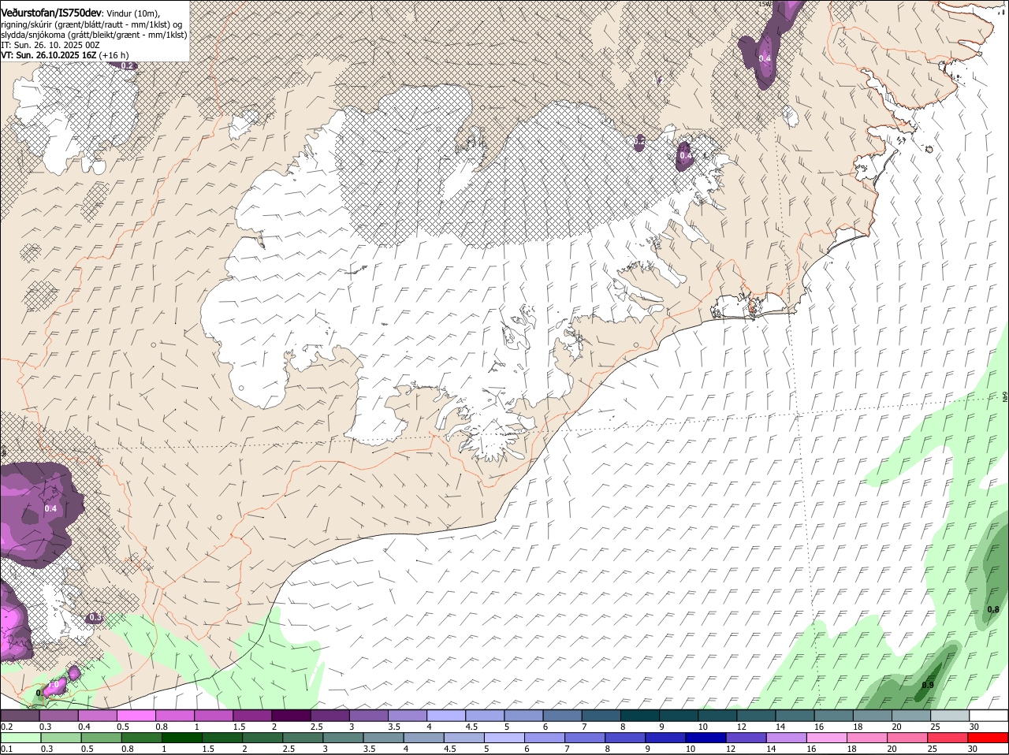Click the '3.5' tick label in the upper legend row
Screen dimensions: 1009x755
(395, 727)
